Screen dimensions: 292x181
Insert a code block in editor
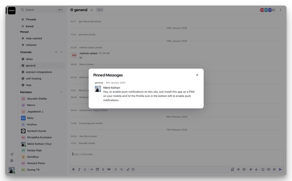97,169
